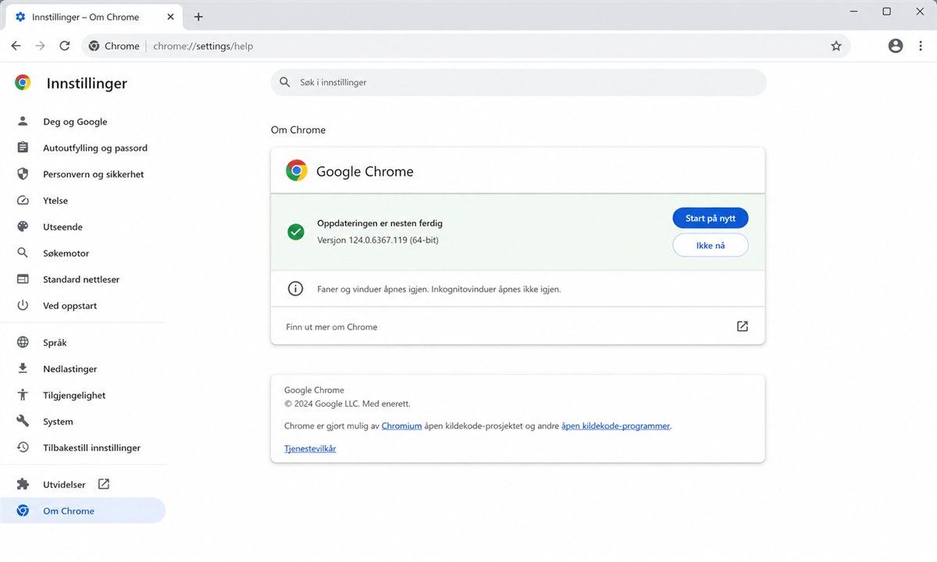Open Personvern og sikkerhet settings
This screenshot has height=562, width=937.
click(x=83, y=174)
